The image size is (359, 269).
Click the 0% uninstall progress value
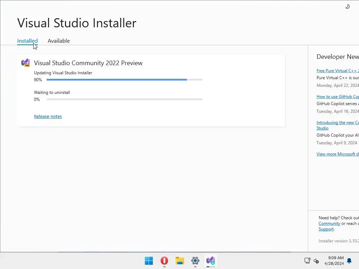pos(37,99)
